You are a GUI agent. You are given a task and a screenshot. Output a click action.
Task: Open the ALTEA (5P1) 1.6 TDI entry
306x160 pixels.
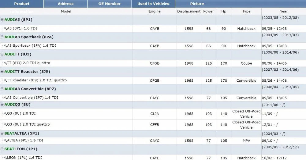25,140
